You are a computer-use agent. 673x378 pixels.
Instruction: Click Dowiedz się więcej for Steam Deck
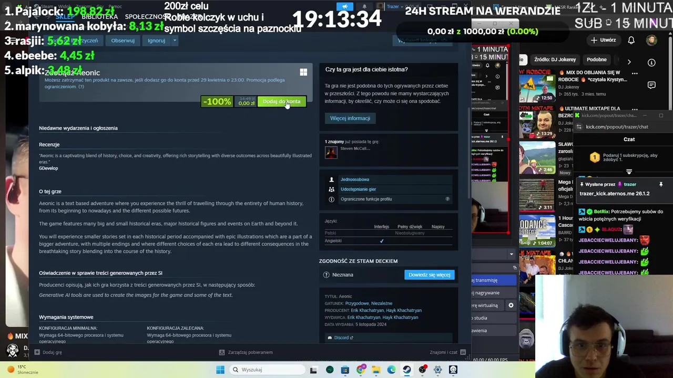click(429, 275)
